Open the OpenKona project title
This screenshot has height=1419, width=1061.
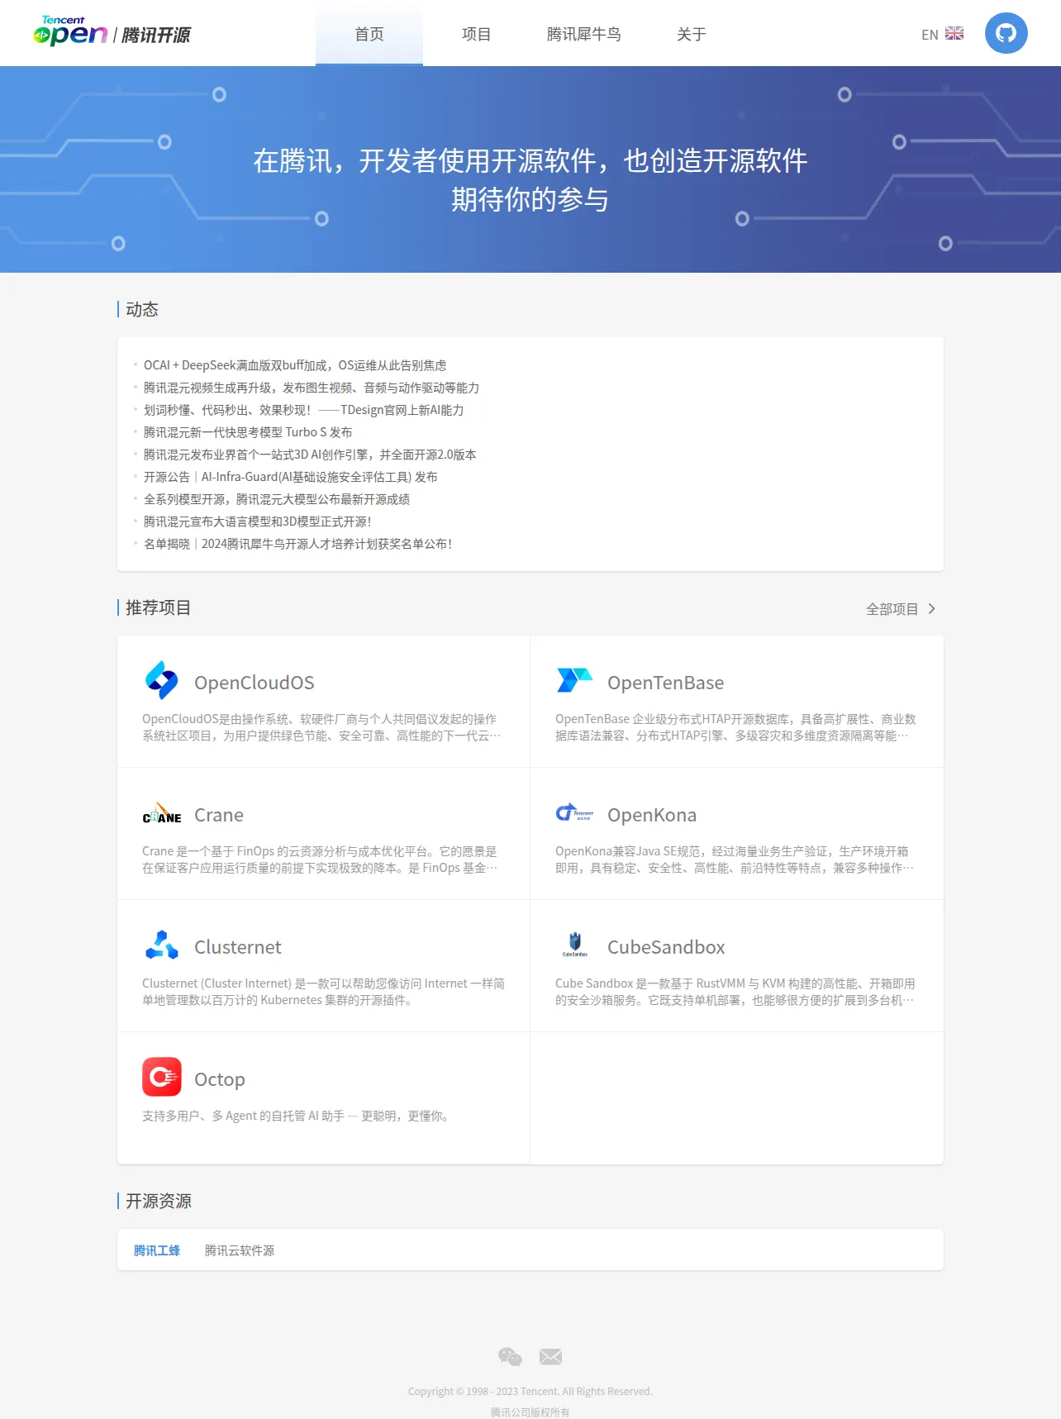652,815
